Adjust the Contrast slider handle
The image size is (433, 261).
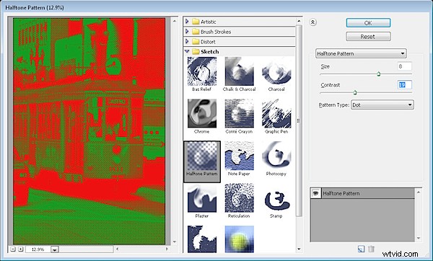click(355, 92)
